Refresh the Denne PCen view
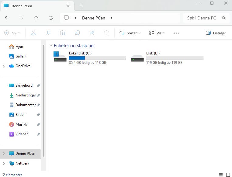Viewport: 232px width, 177px height. coord(51,18)
